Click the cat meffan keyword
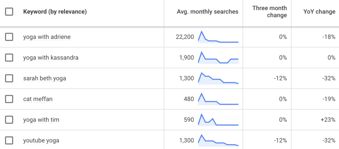The width and height of the screenshot is (339, 149). (38, 99)
